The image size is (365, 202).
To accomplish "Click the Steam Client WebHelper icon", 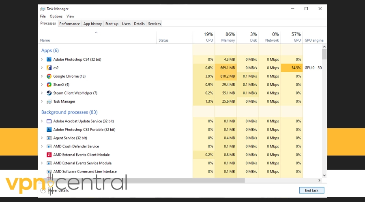I will [x=49, y=93].
